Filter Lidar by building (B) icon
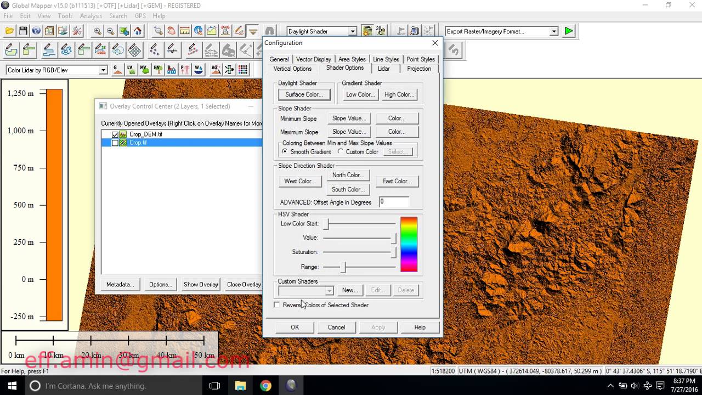 [172, 70]
